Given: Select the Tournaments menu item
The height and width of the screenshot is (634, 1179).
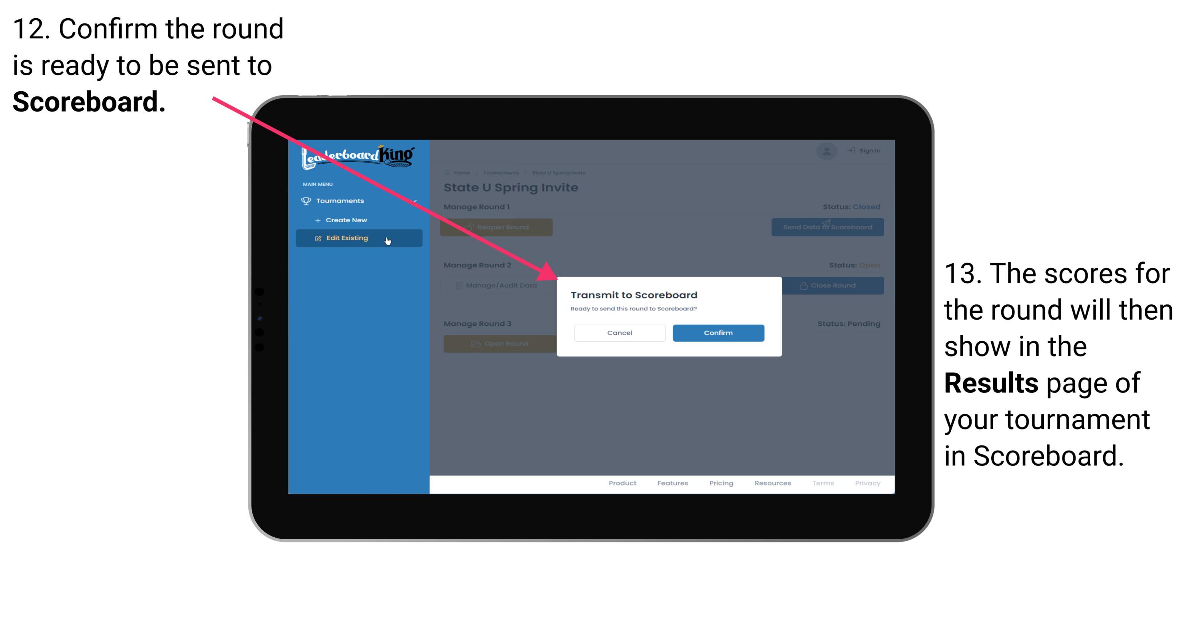Looking at the screenshot, I should pos(342,201).
